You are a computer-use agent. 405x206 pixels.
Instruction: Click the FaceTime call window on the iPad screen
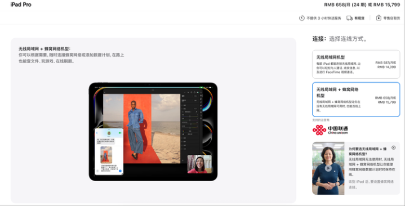[x=199, y=164]
